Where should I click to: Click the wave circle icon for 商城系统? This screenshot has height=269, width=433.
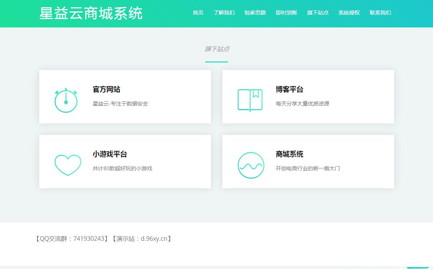tap(251, 165)
